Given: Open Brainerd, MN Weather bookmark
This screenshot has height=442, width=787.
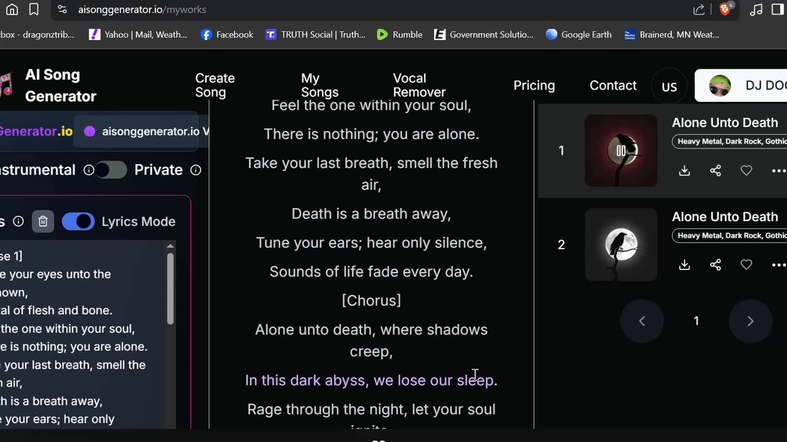Looking at the screenshot, I should pos(671,34).
